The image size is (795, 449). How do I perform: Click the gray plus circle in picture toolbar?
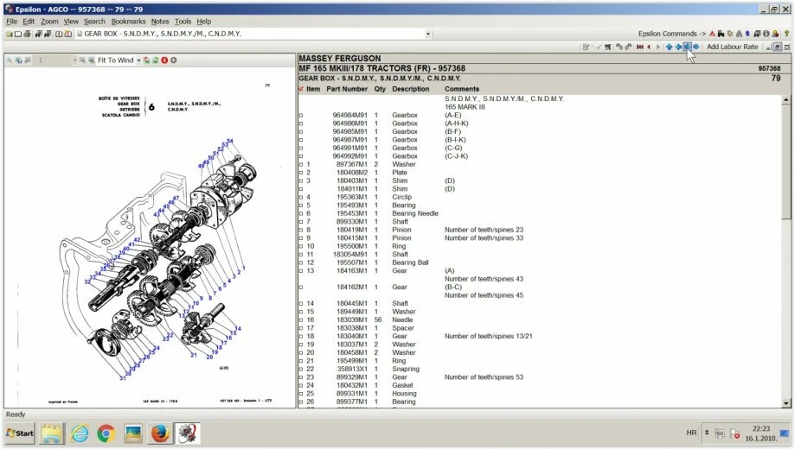pos(173,60)
